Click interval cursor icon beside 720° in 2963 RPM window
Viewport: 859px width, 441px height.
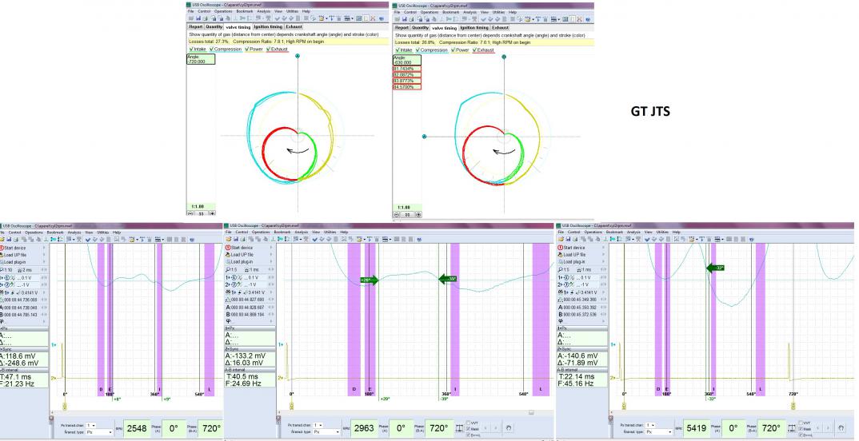point(459,428)
